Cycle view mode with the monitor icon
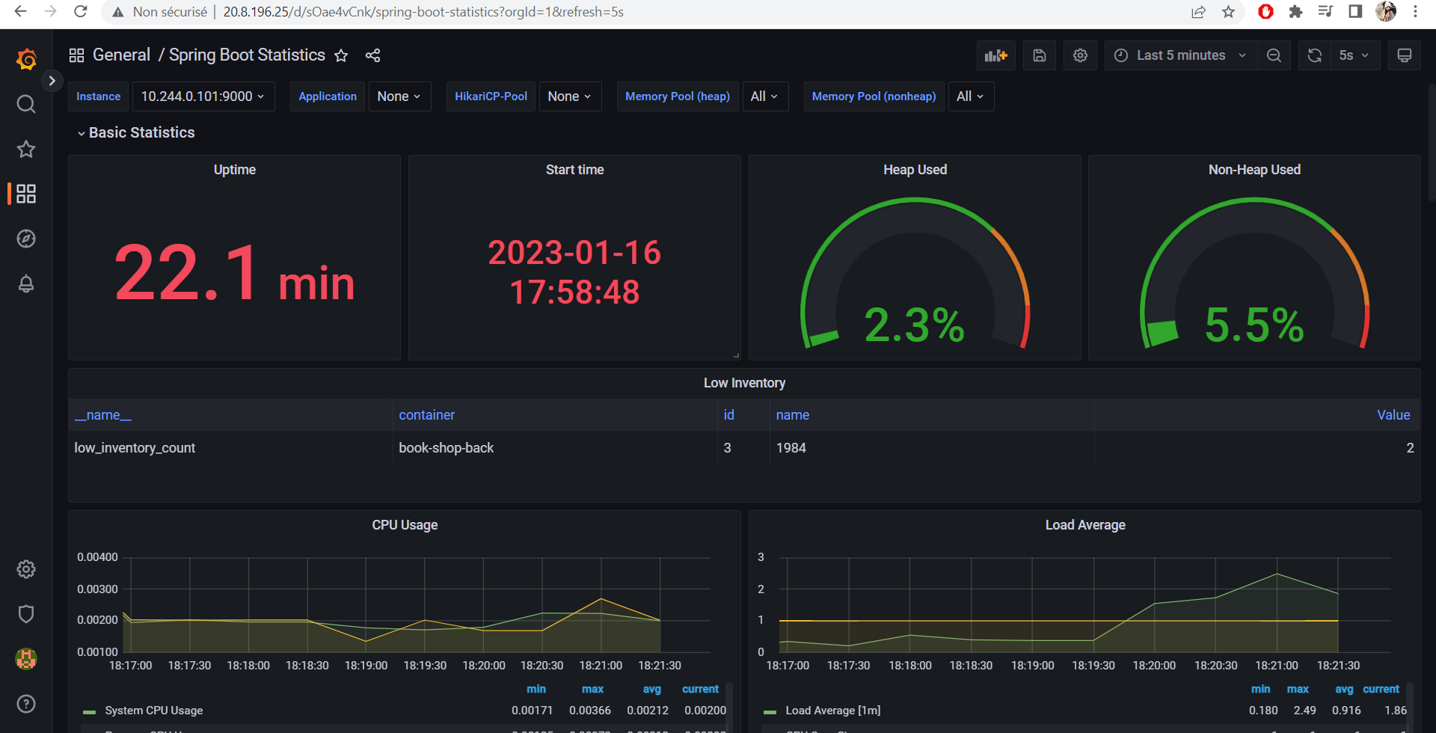Screen dimensions: 1436x733 (x=1405, y=55)
